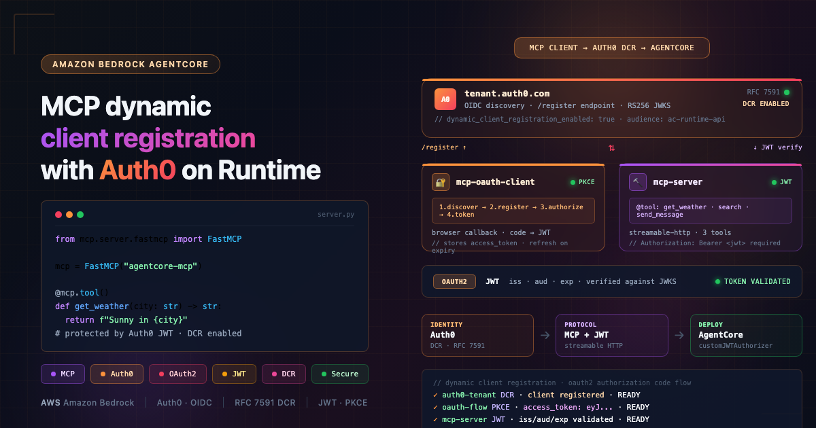Click the Identity Auth0 card
The width and height of the screenshot is (816, 428).
[477, 335]
